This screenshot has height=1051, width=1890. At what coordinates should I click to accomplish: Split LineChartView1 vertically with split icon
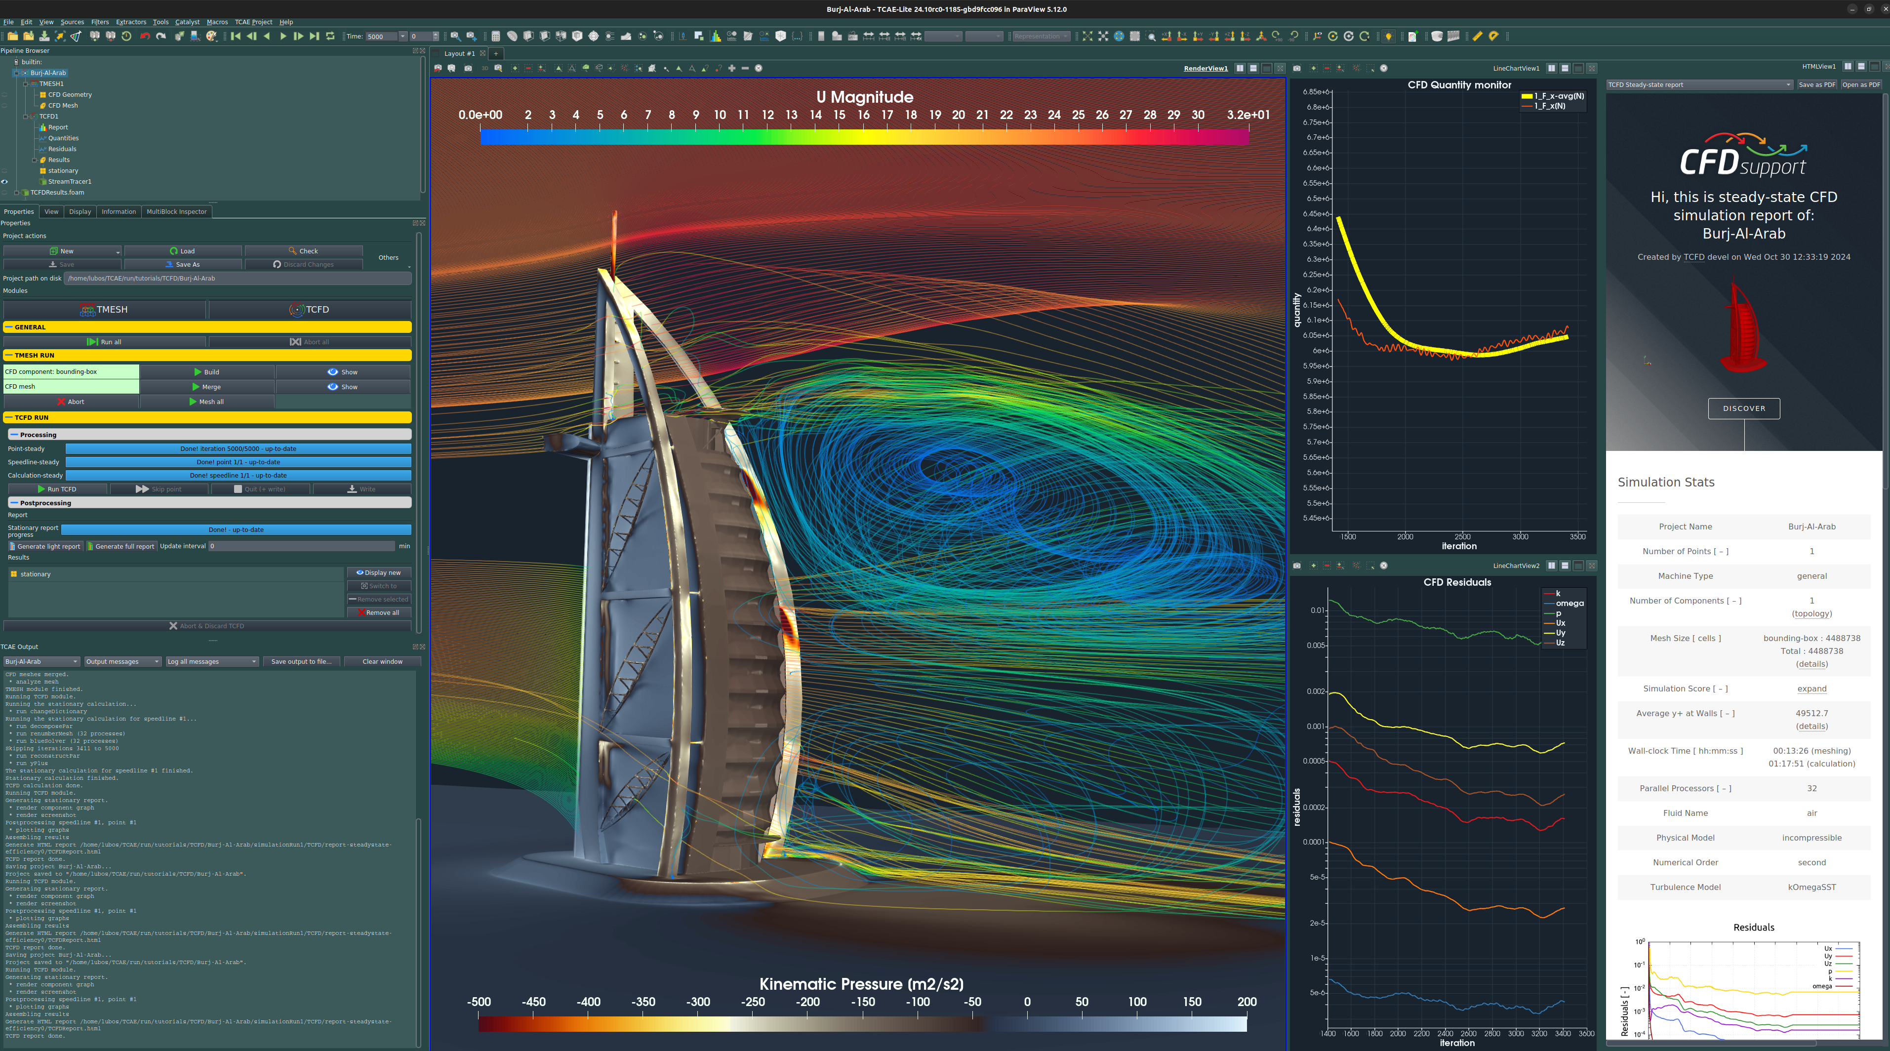(x=1565, y=68)
